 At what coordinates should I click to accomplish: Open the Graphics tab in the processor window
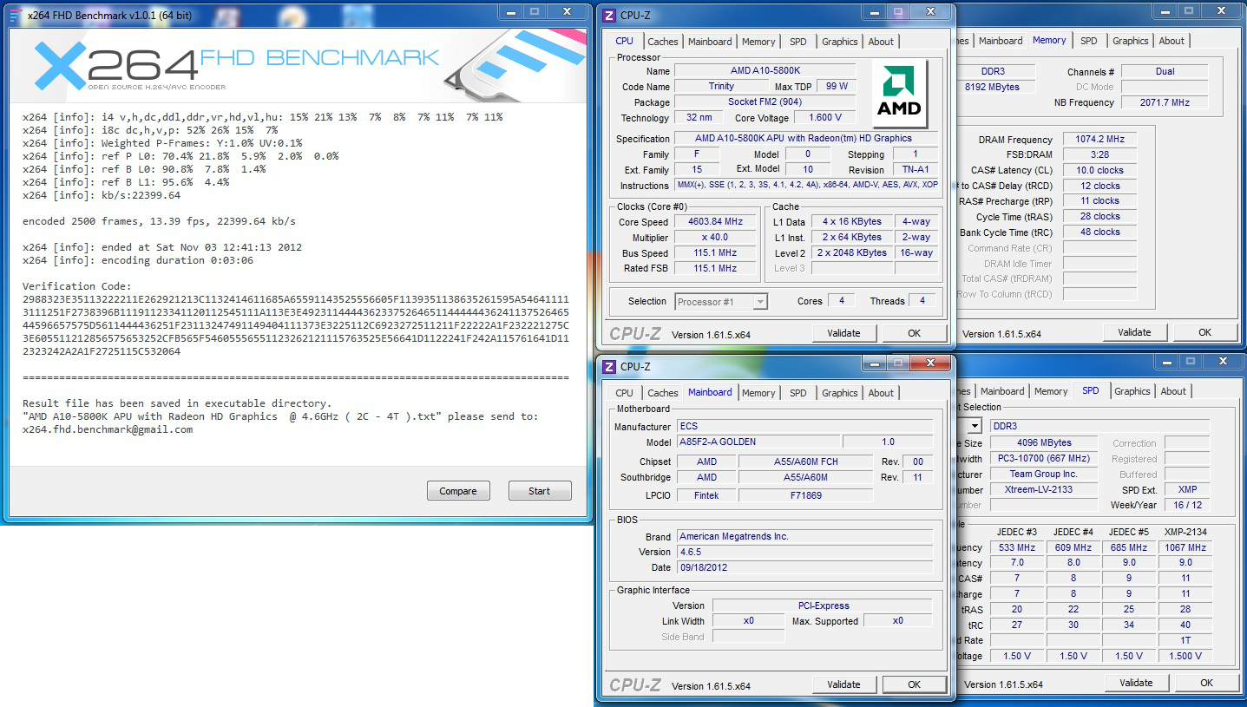tap(839, 42)
